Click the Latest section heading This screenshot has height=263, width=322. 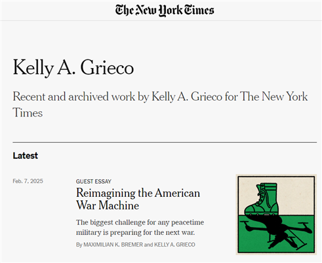tap(26, 156)
